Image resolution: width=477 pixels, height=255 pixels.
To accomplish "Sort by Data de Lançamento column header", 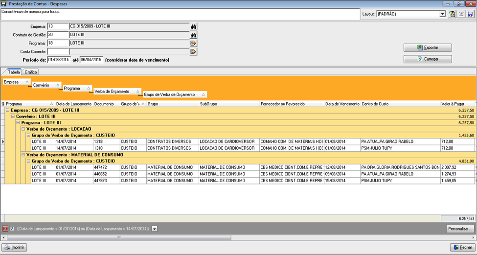I will [74, 104].
